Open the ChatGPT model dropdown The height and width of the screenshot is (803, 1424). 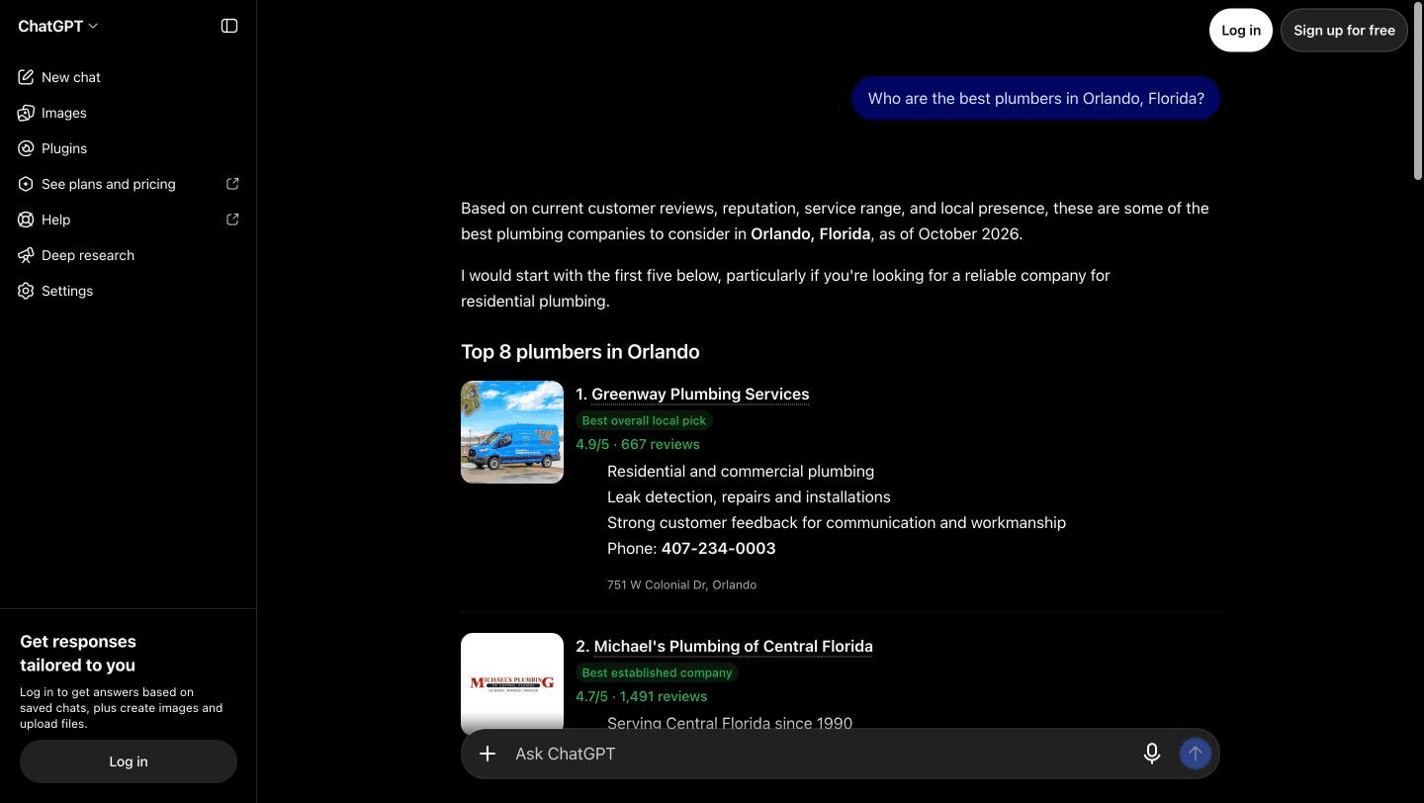(x=58, y=26)
